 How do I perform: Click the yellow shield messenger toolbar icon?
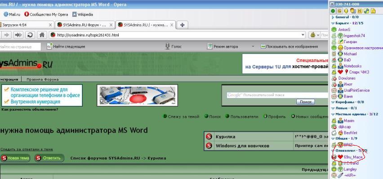tap(346, 11)
